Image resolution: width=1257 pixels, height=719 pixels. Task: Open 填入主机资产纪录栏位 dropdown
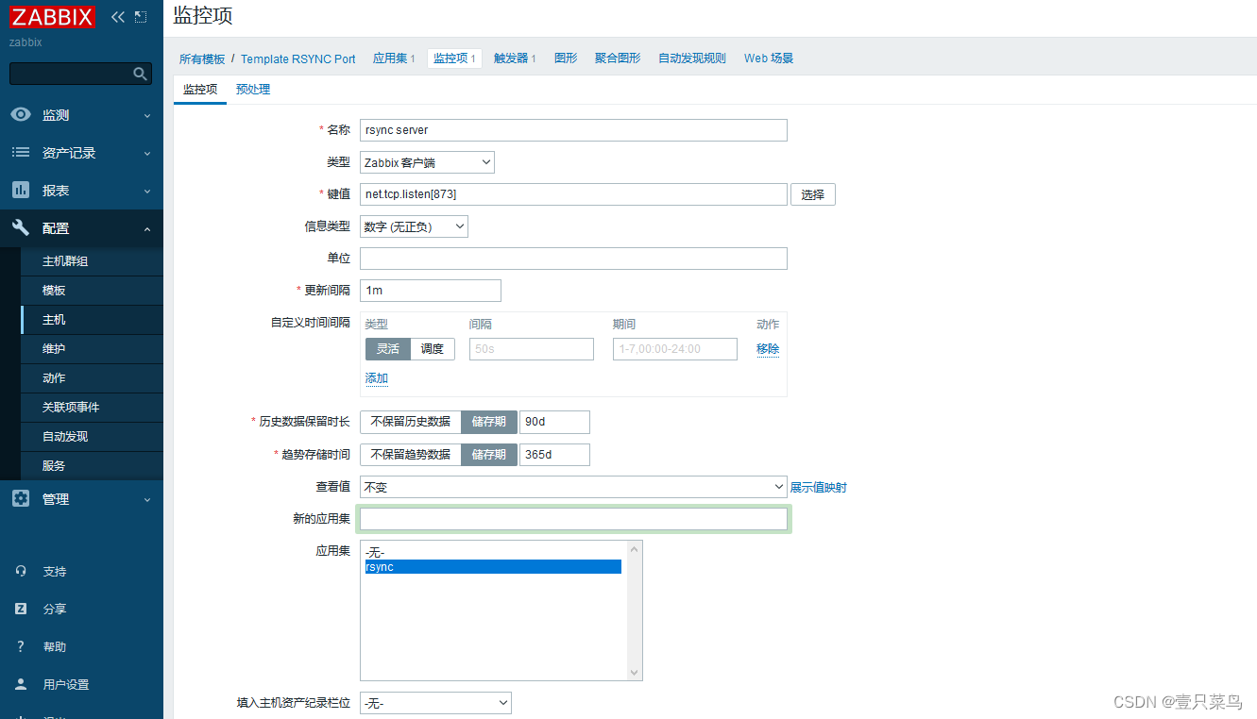pyautogui.click(x=435, y=703)
